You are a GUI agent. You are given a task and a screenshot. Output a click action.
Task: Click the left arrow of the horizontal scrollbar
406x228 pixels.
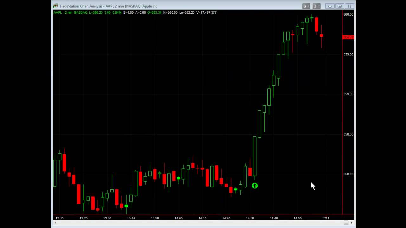[x=56, y=223]
